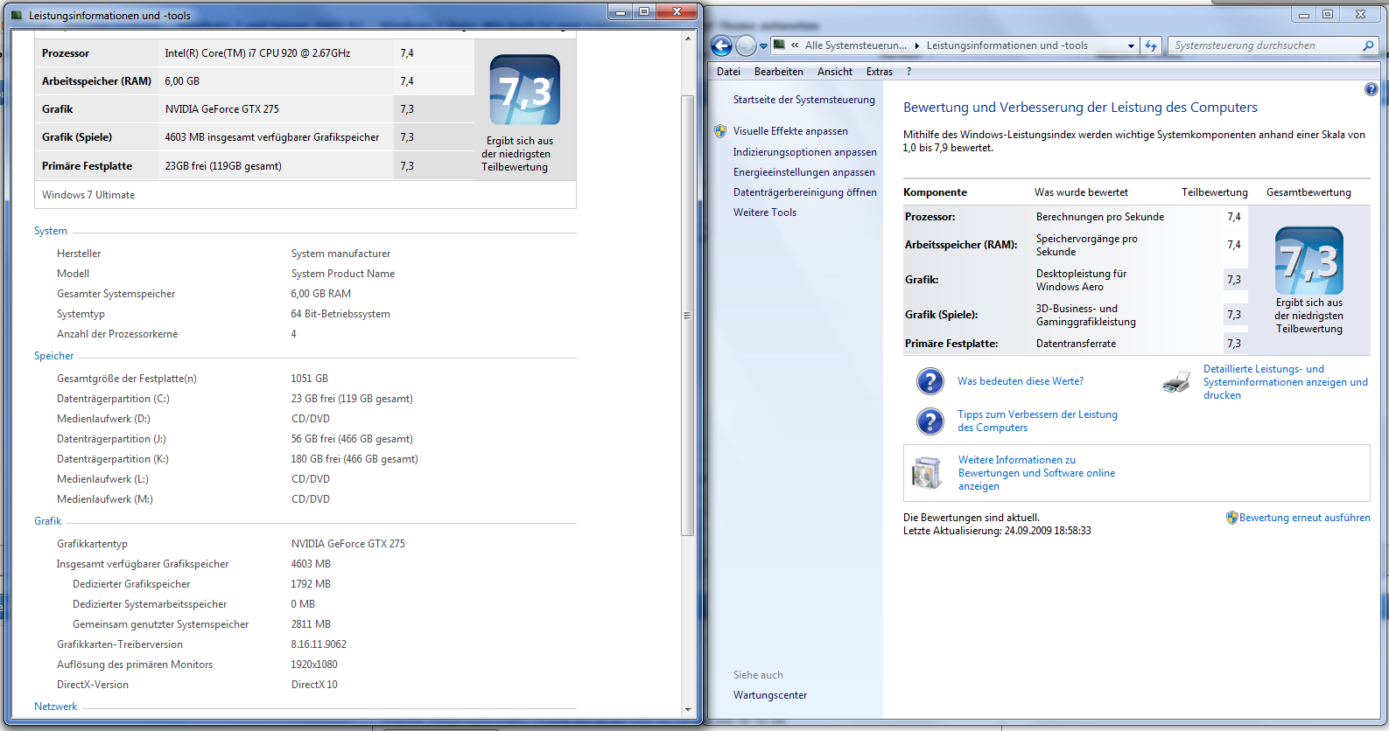Image resolution: width=1389 pixels, height=731 pixels.
Task: Click the control panel icon in address bar
Action: 779,45
